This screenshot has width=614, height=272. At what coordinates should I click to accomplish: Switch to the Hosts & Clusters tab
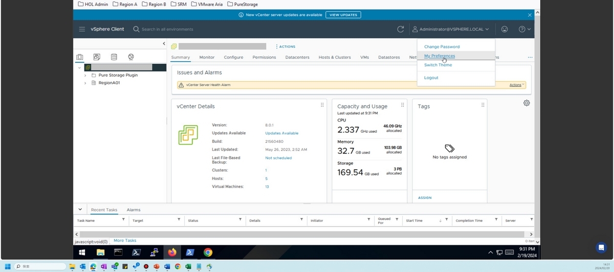click(x=335, y=57)
